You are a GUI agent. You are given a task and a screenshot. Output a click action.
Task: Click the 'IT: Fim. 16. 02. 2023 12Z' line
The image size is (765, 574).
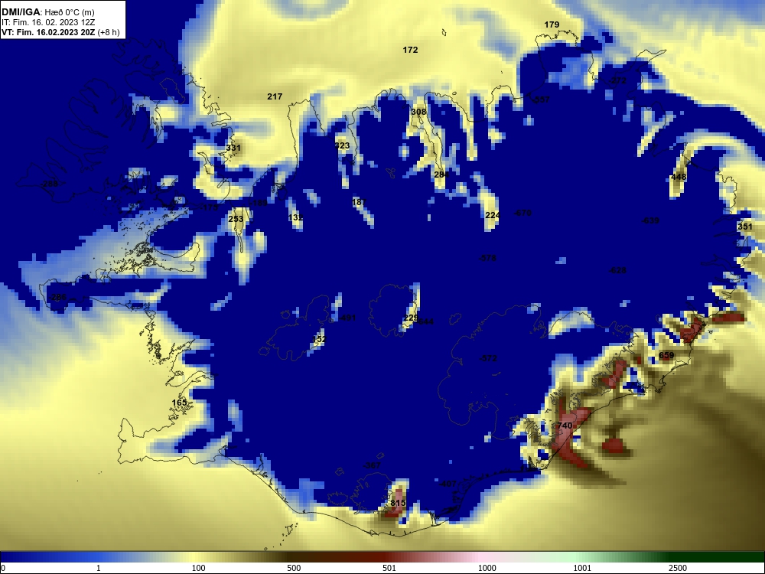click(x=47, y=22)
